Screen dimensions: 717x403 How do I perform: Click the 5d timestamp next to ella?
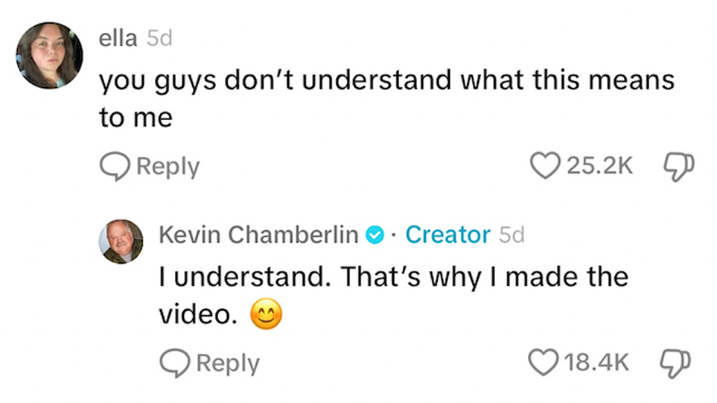[159, 39]
